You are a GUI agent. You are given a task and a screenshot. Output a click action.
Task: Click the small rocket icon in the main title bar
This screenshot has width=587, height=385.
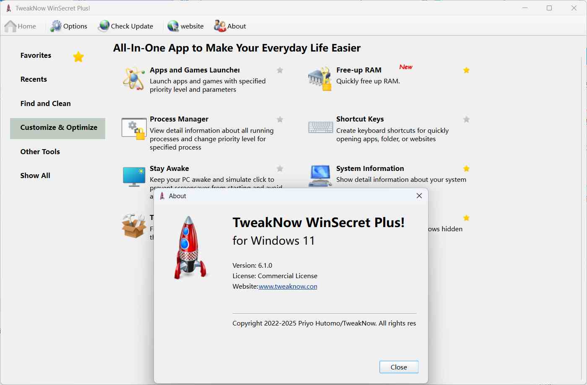pyautogui.click(x=8, y=8)
